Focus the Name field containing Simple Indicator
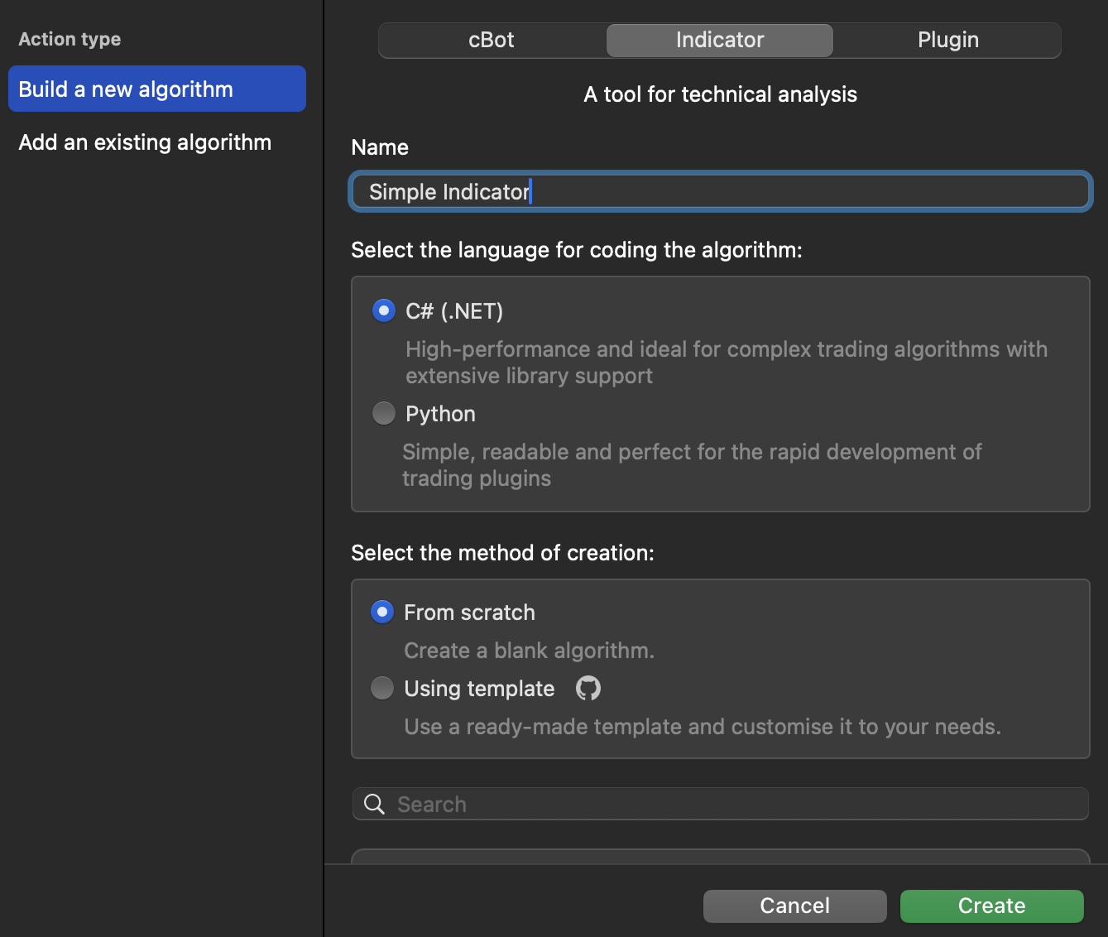 (720, 192)
